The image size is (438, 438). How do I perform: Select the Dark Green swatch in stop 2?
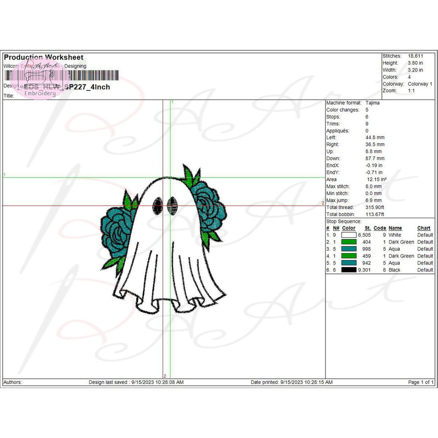point(349,242)
